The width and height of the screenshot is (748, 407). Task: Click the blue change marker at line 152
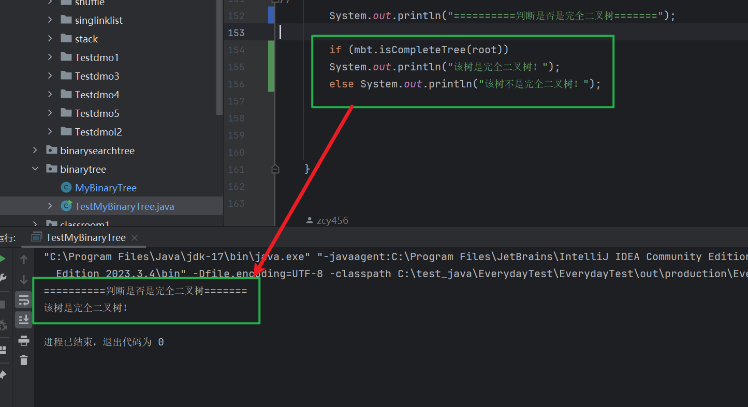coord(271,15)
